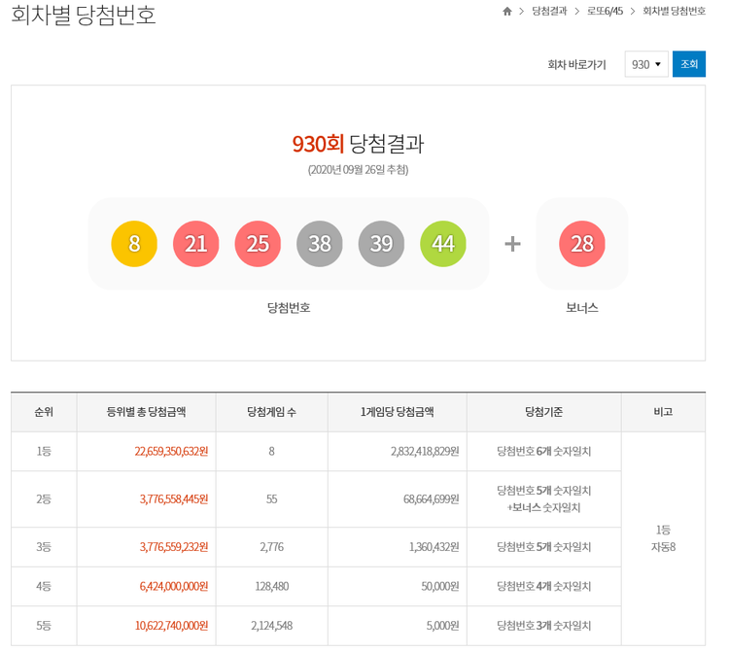Screen dimensions: 729x652
Task: Click the 보너스 label
Action: [582, 308]
